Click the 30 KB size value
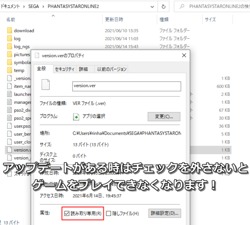The image size is (250, 225). (x=224, y=118)
